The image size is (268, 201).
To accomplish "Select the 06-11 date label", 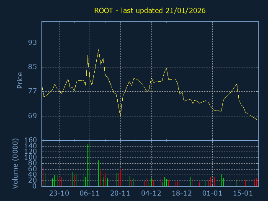I will point(90,193).
